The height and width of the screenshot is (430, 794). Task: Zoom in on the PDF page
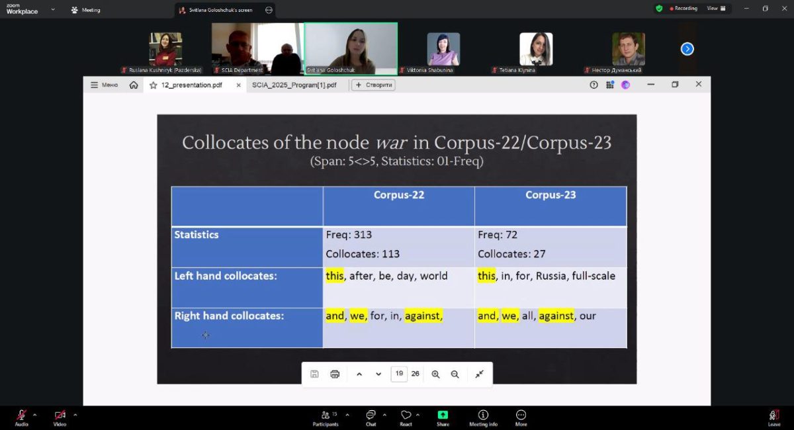[435, 374]
